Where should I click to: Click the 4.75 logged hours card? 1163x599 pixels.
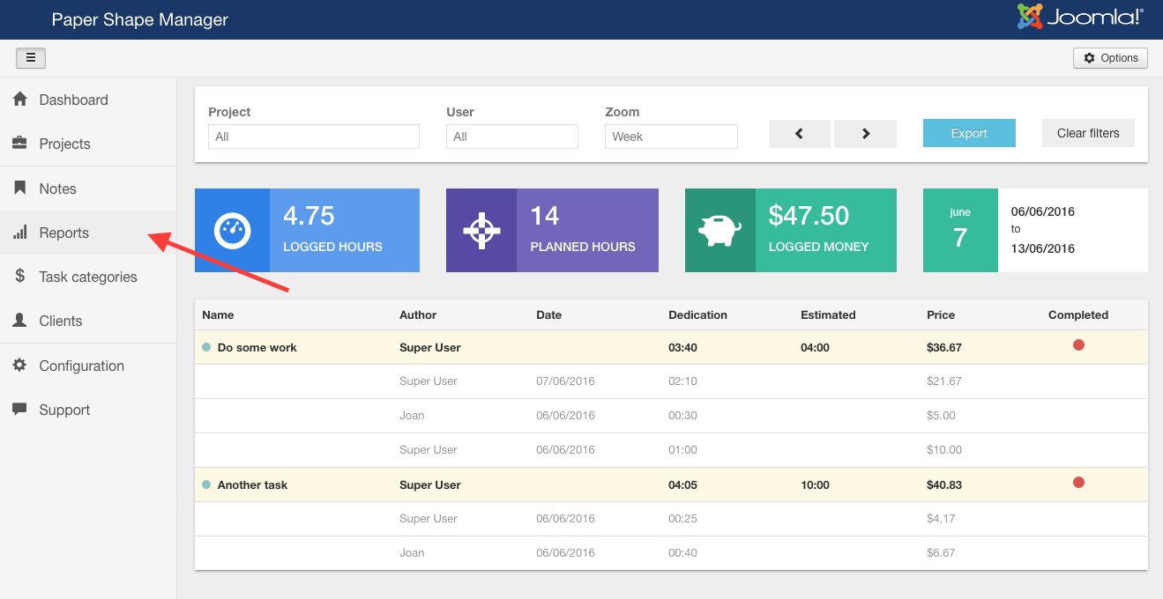307,230
